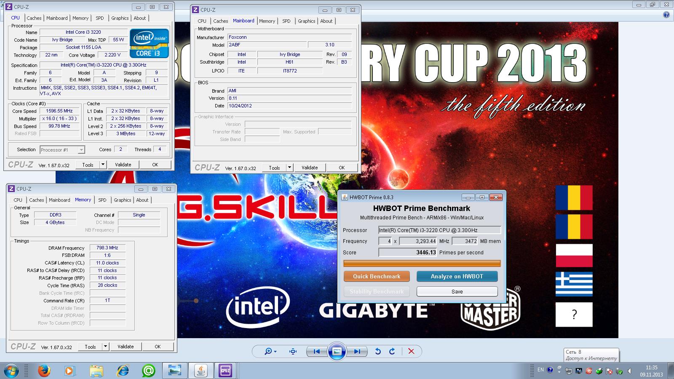The image size is (674, 379).
Task: Expand Tools dropdown arrow in CPU window
Action: [x=103, y=165]
